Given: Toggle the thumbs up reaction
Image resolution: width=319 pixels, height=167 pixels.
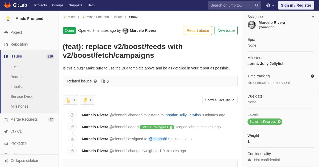Looking at the screenshot, I should click(x=70, y=100).
